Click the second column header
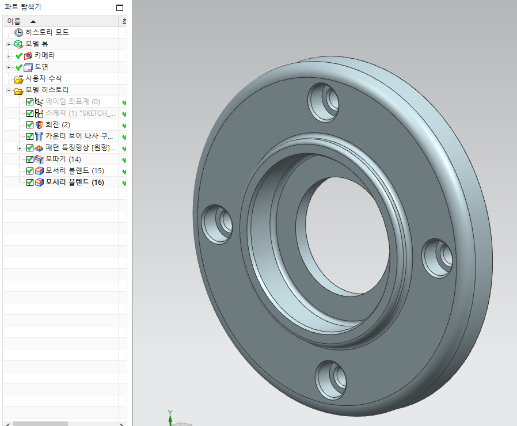This screenshot has width=517, height=426. click(x=123, y=21)
